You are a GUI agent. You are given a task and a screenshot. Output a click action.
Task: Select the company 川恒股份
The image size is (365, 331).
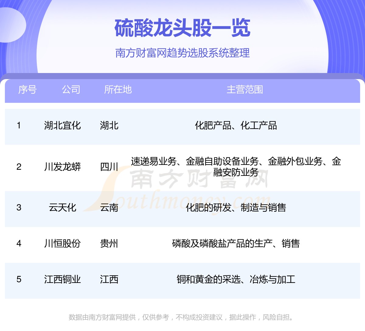click(62, 243)
